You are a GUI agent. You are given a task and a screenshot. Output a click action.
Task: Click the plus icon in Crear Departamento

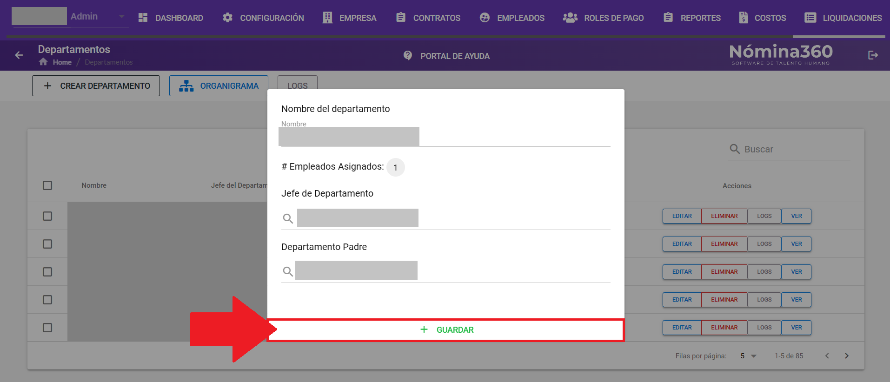(x=47, y=86)
